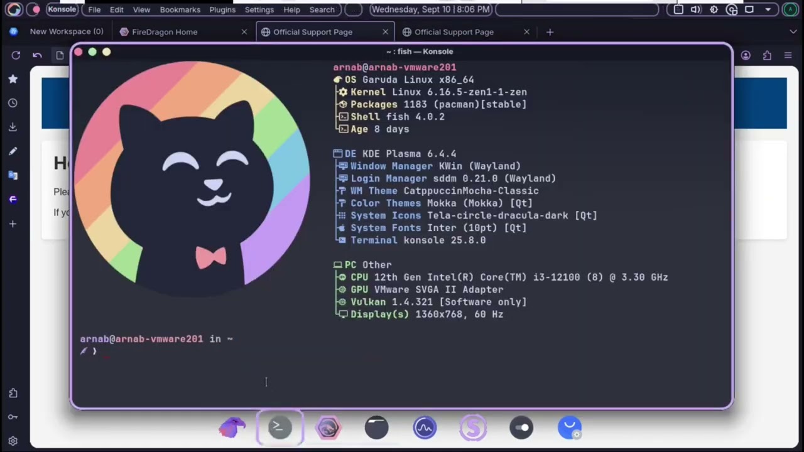Open the blue software store dock icon
The width and height of the screenshot is (804, 452).
570,428
